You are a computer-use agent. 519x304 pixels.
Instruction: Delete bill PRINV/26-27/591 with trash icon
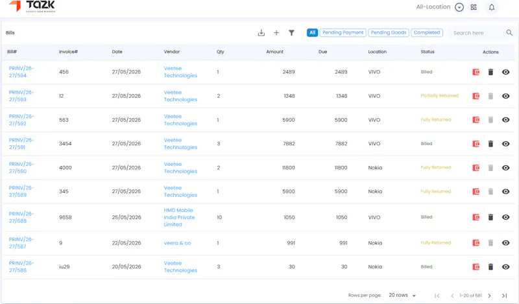490,143
